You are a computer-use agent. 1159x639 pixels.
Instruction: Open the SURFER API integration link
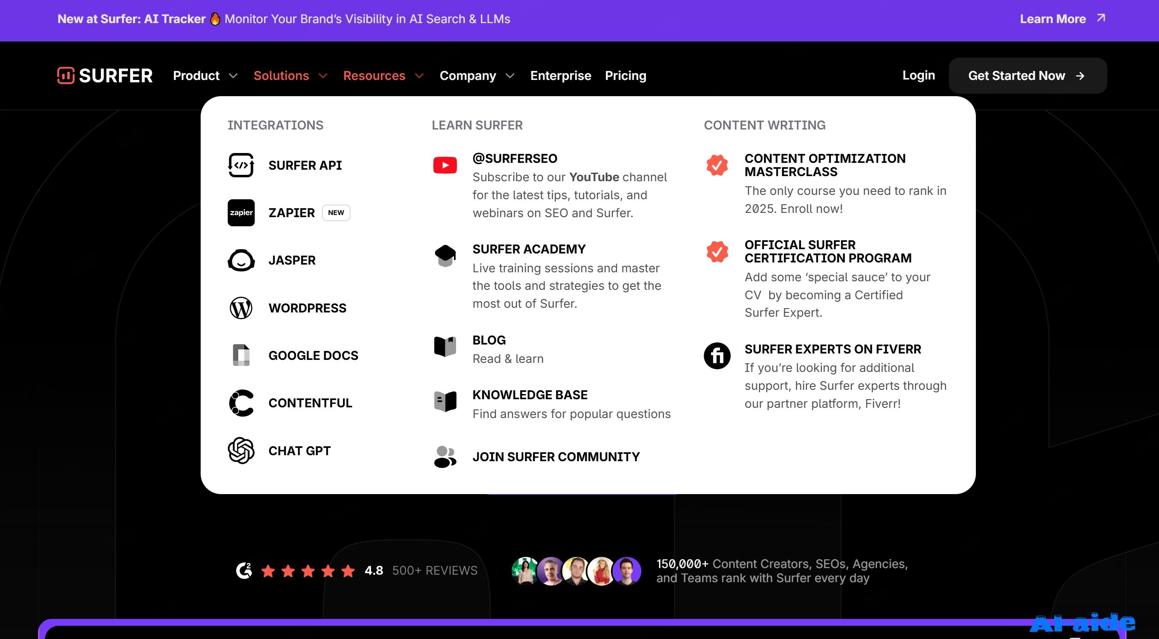(x=305, y=165)
